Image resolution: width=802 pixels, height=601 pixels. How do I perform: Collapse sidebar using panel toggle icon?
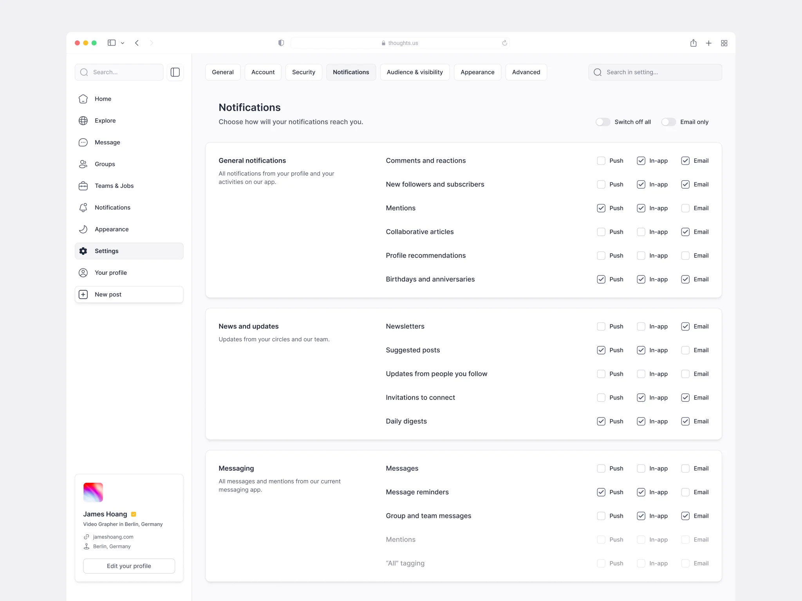(x=175, y=72)
